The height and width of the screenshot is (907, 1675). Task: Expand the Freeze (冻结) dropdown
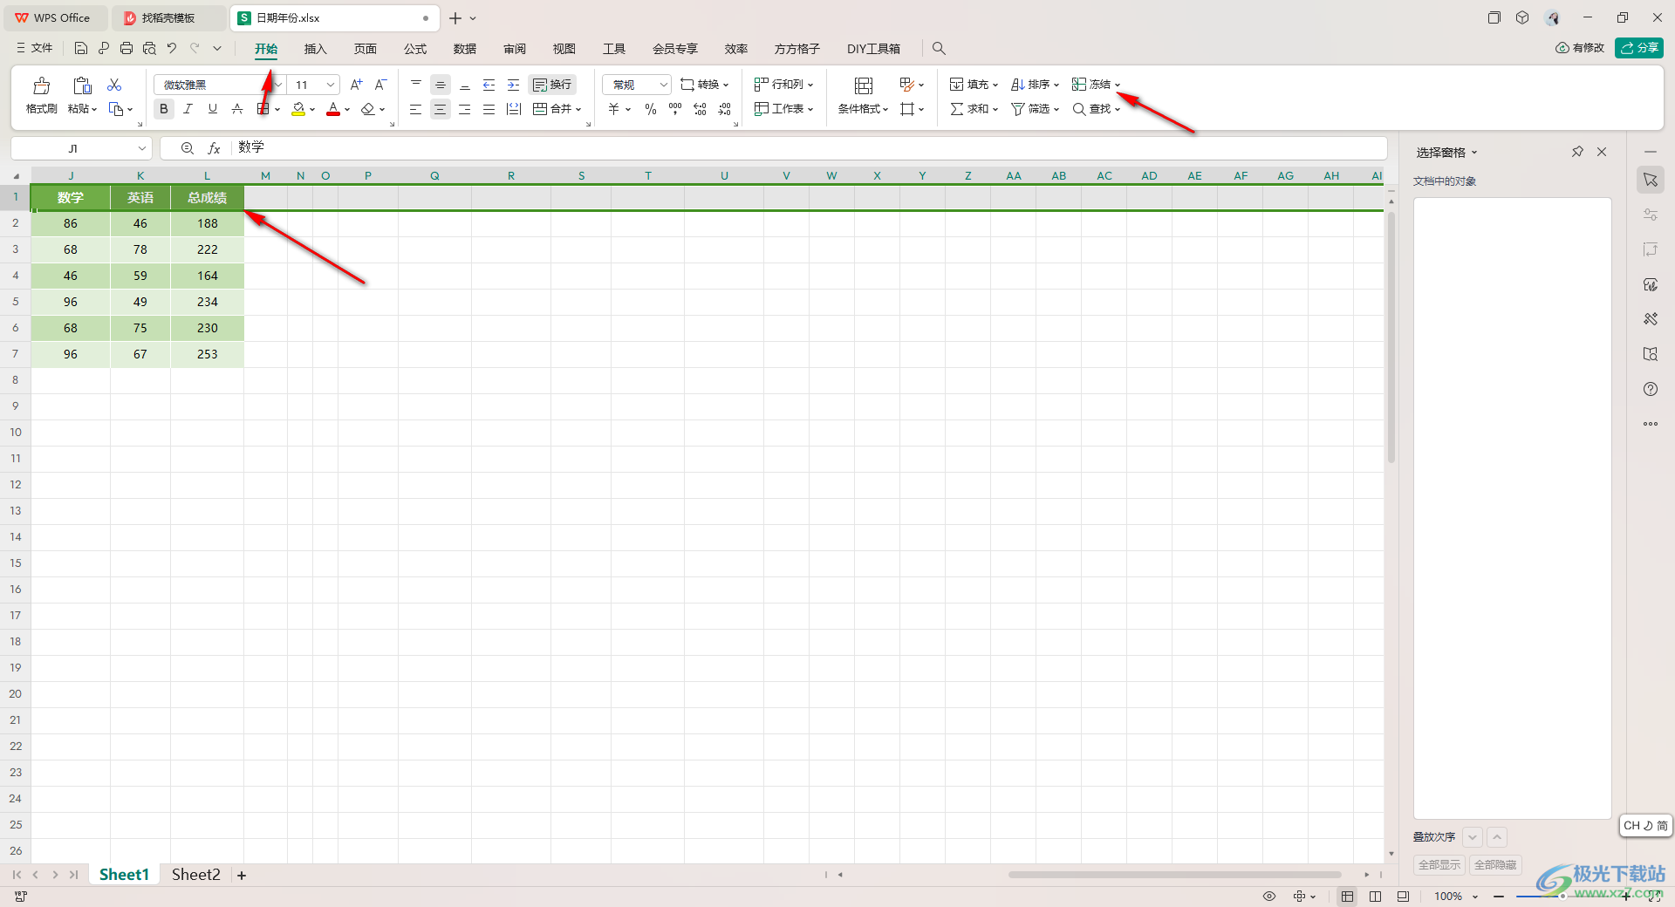(1117, 85)
